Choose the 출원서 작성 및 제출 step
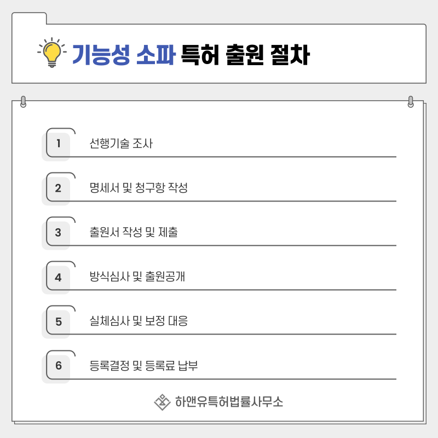438x438 pixels. [x=134, y=233]
